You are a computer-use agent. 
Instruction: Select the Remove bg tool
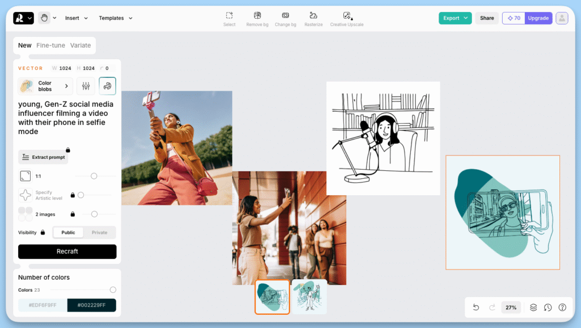pos(257,19)
